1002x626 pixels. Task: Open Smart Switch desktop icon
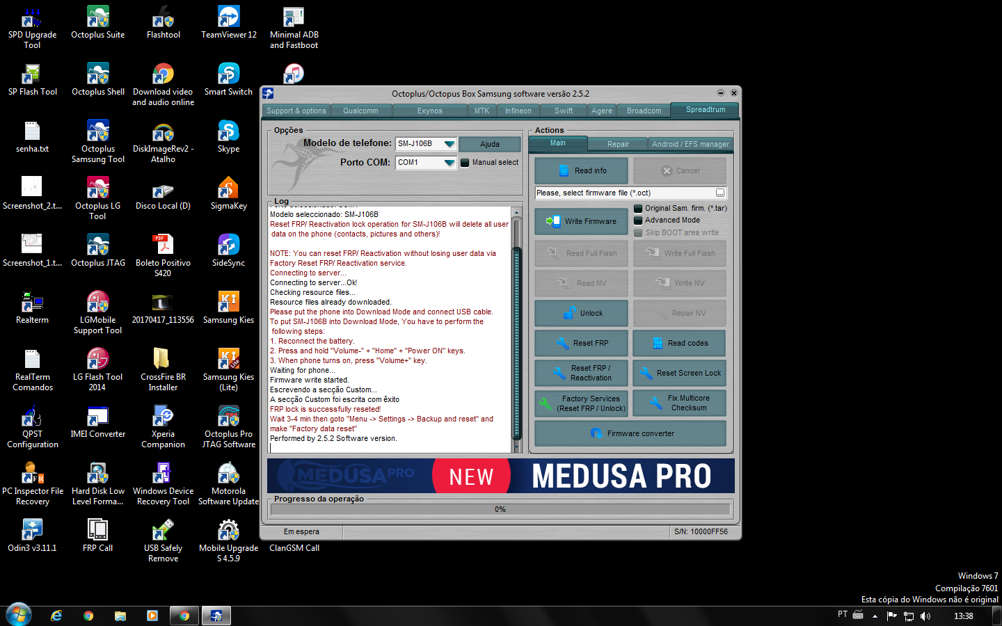(x=228, y=80)
